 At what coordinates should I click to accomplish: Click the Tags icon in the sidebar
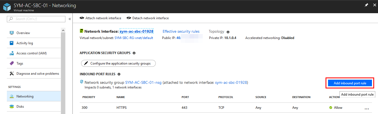pyautogui.click(x=12, y=63)
